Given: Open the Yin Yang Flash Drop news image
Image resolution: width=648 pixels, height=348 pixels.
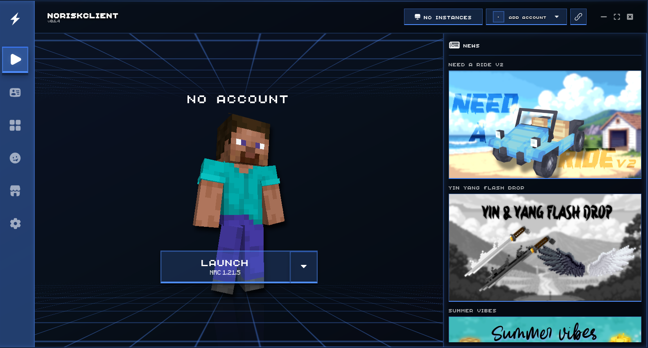Looking at the screenshot, I should pos(545,247).
